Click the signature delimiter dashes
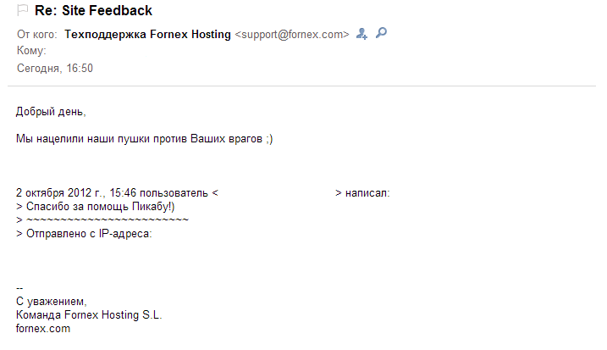Image resolution: width=607 pixels, height=350 pixels. pyautogui.click(x=19, y=288)
